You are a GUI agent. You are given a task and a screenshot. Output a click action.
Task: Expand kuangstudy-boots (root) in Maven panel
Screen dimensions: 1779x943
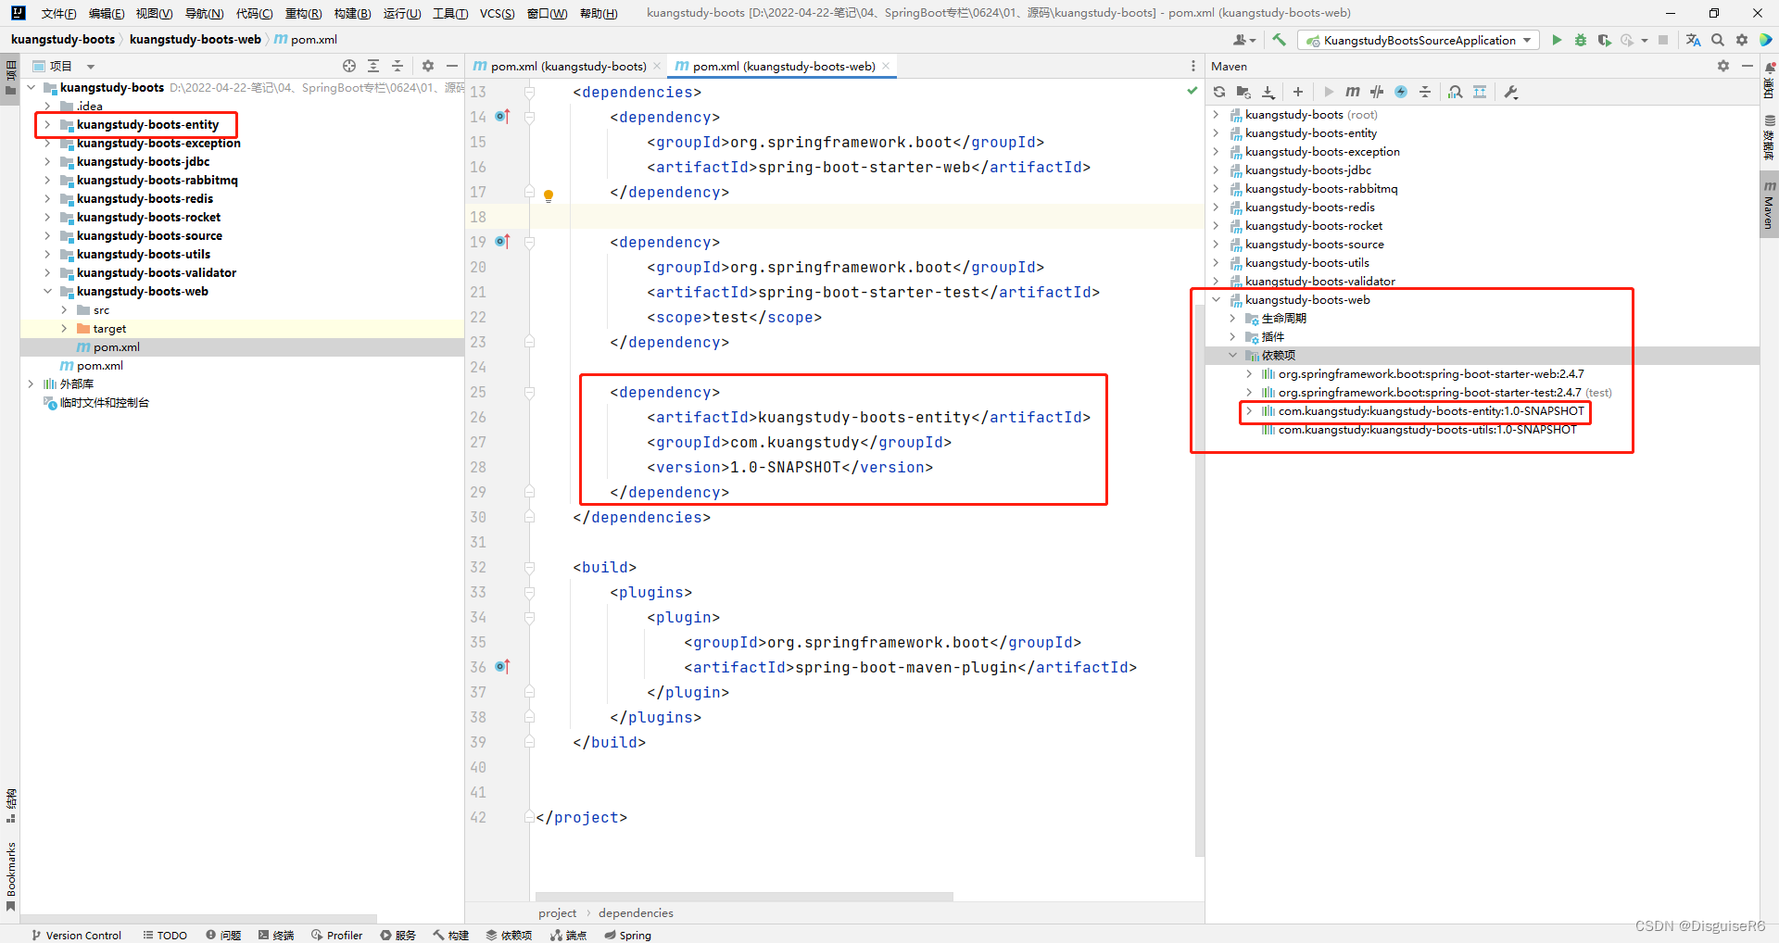1216,115
